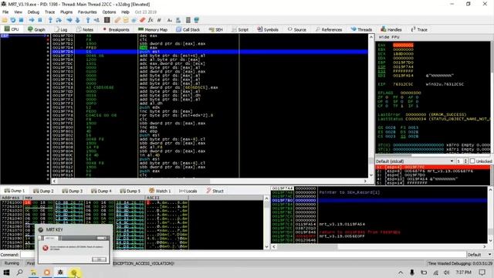Toggle the Unlocked checkbox
Image resolution: width=494 pixels, height=278 pixels.
pos(472,161)
